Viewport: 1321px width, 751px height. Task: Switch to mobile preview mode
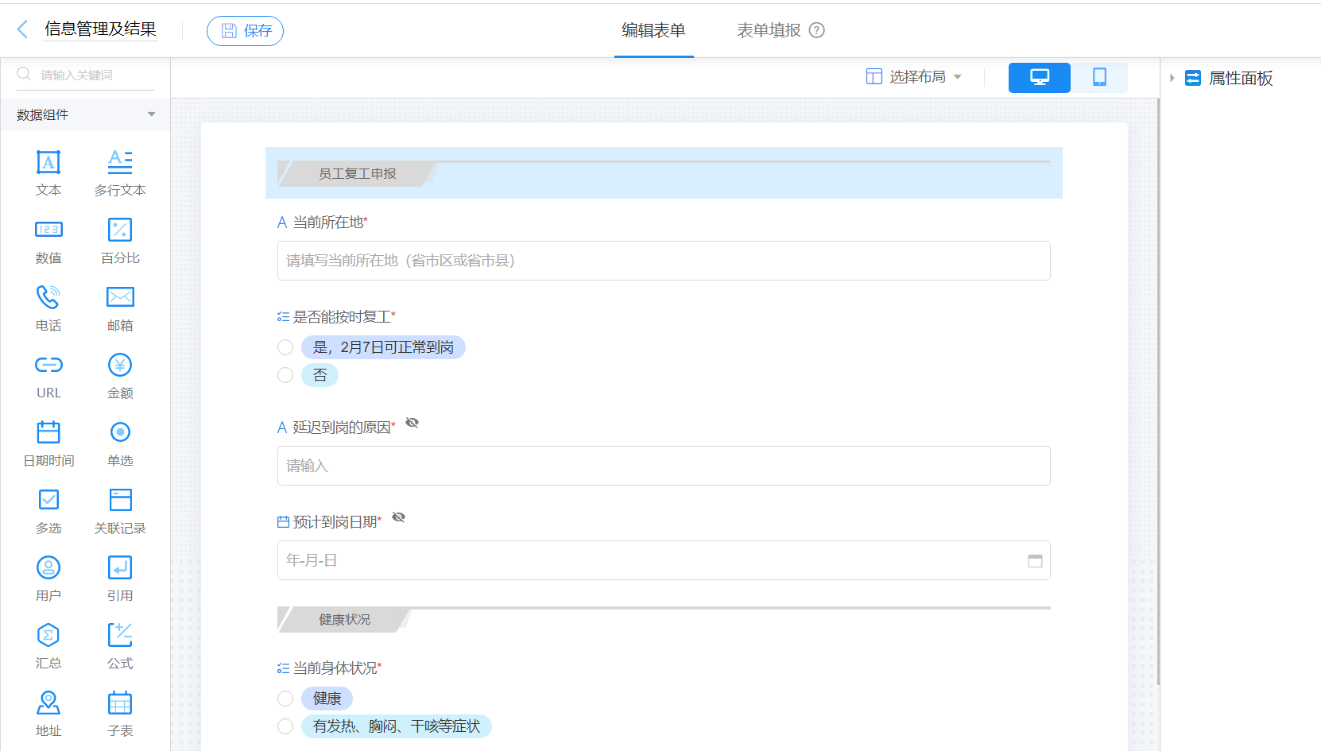pos(1099,77)
